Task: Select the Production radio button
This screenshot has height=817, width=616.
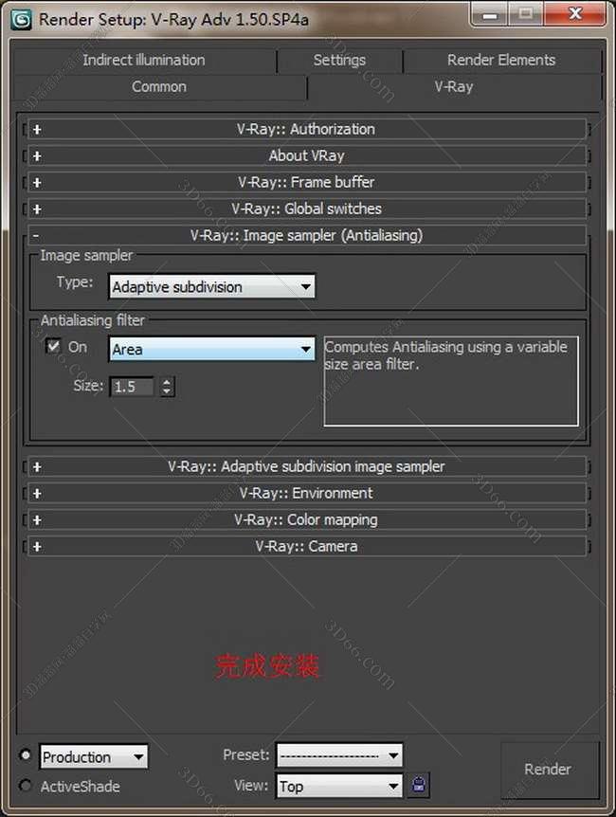Action: [x=25, y=755]
